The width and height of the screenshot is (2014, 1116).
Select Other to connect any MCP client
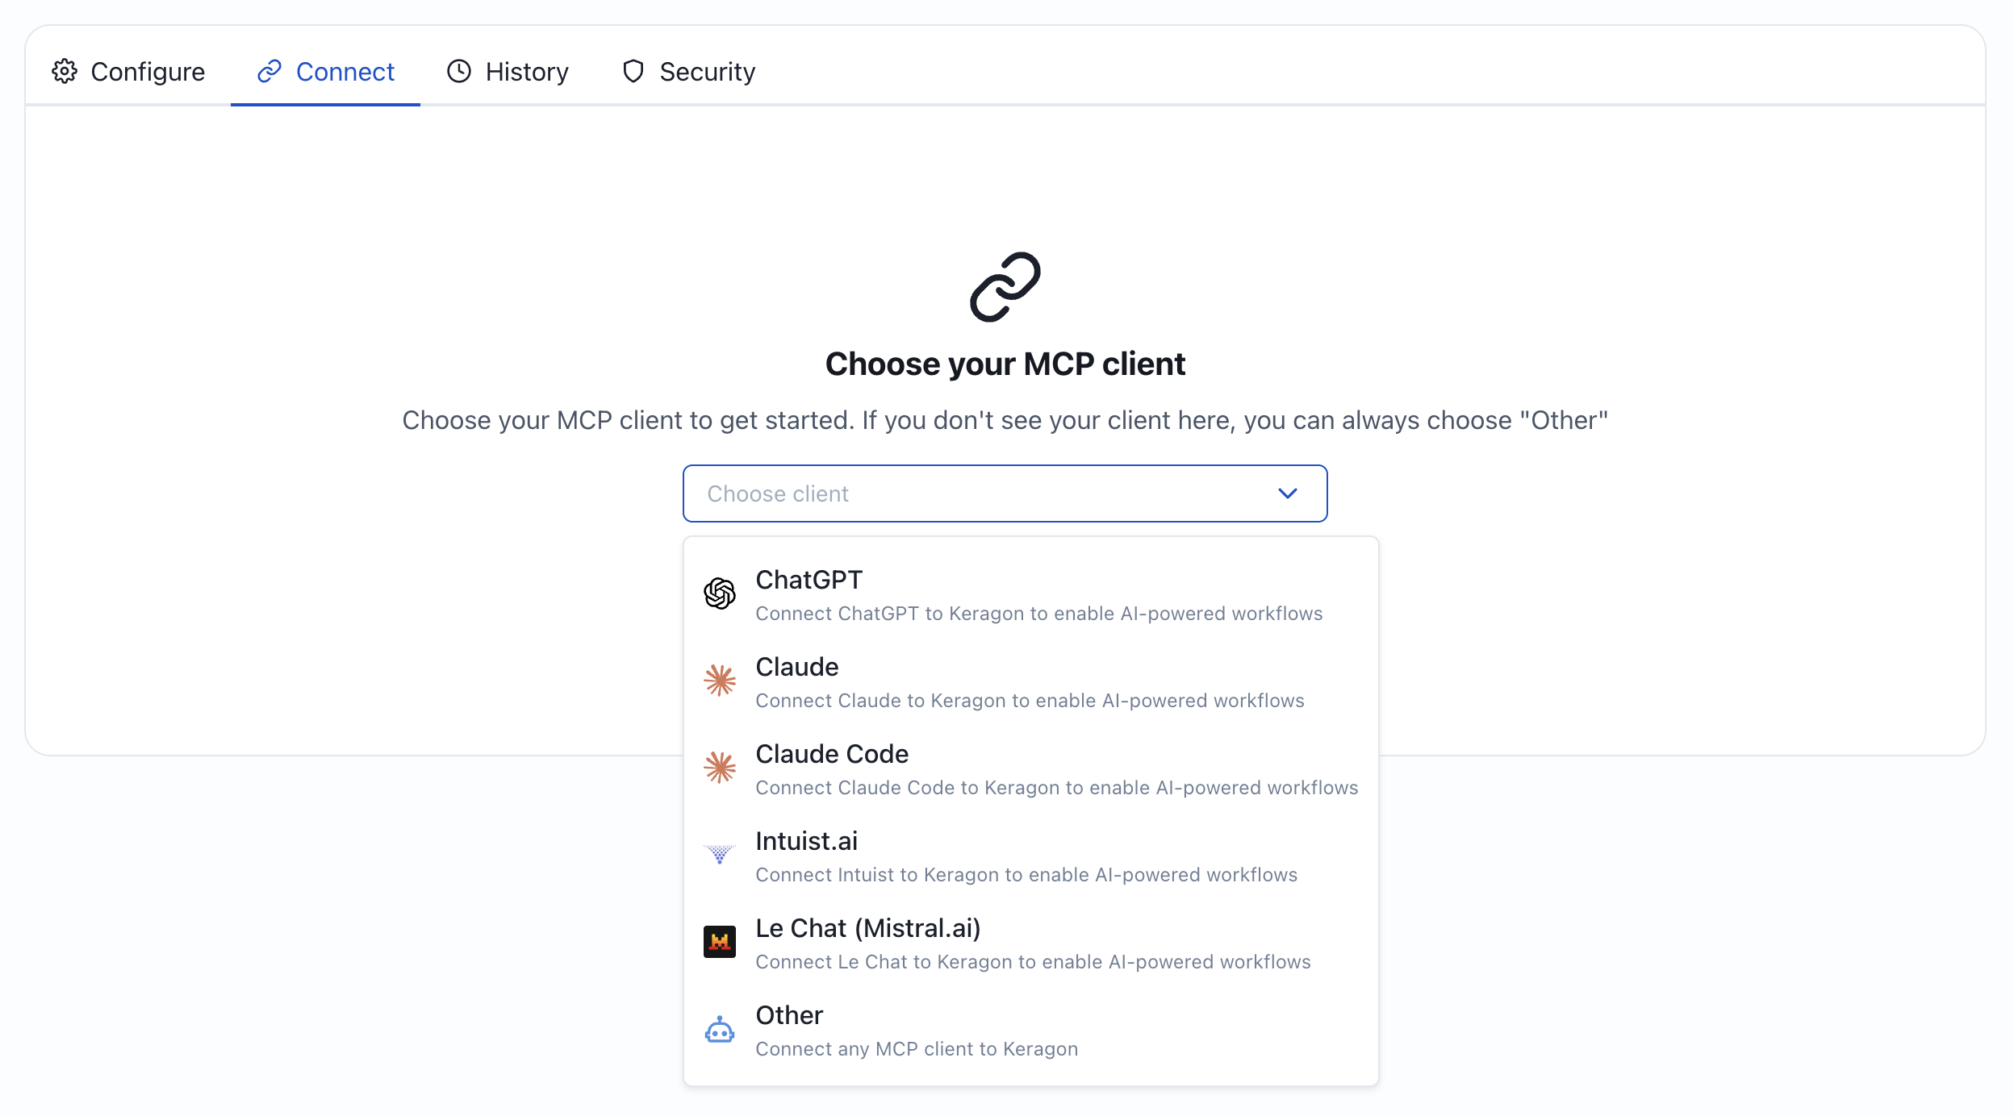[x=1031, y=1030]
